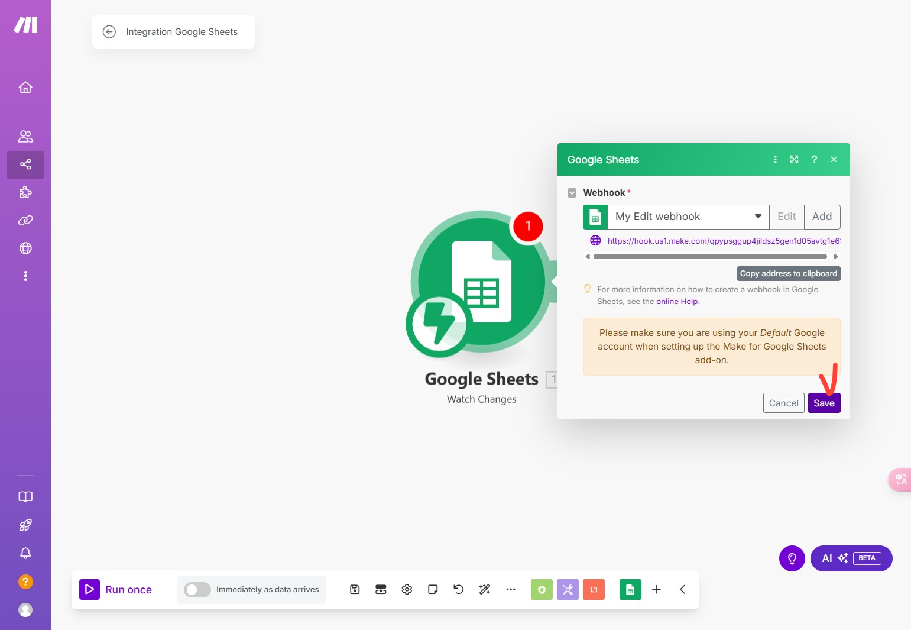This screenshot has width=911, height=630.
Task: Open the Home page icon
Action: 25,88
